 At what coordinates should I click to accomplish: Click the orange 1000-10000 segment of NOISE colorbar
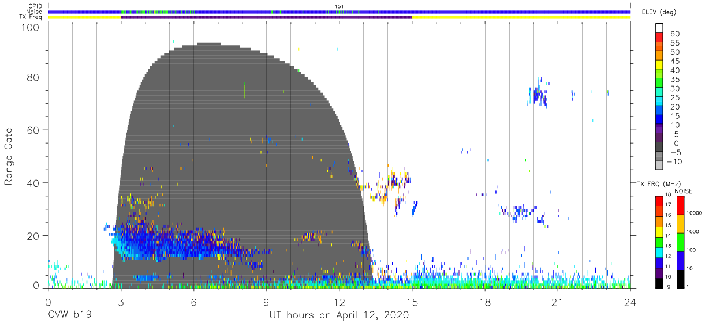point(680,224)
